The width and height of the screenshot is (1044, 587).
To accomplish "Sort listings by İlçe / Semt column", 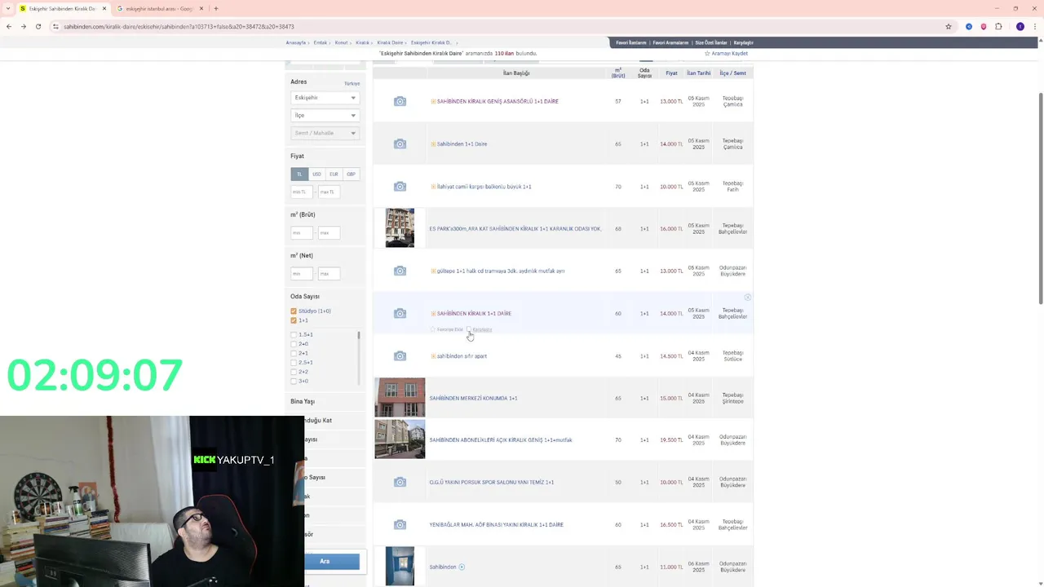I will 732,73.
